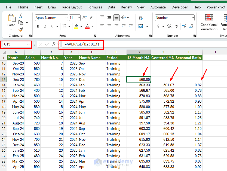Select column G header
The image size is (227, 171).
click(x=139, y=52)
